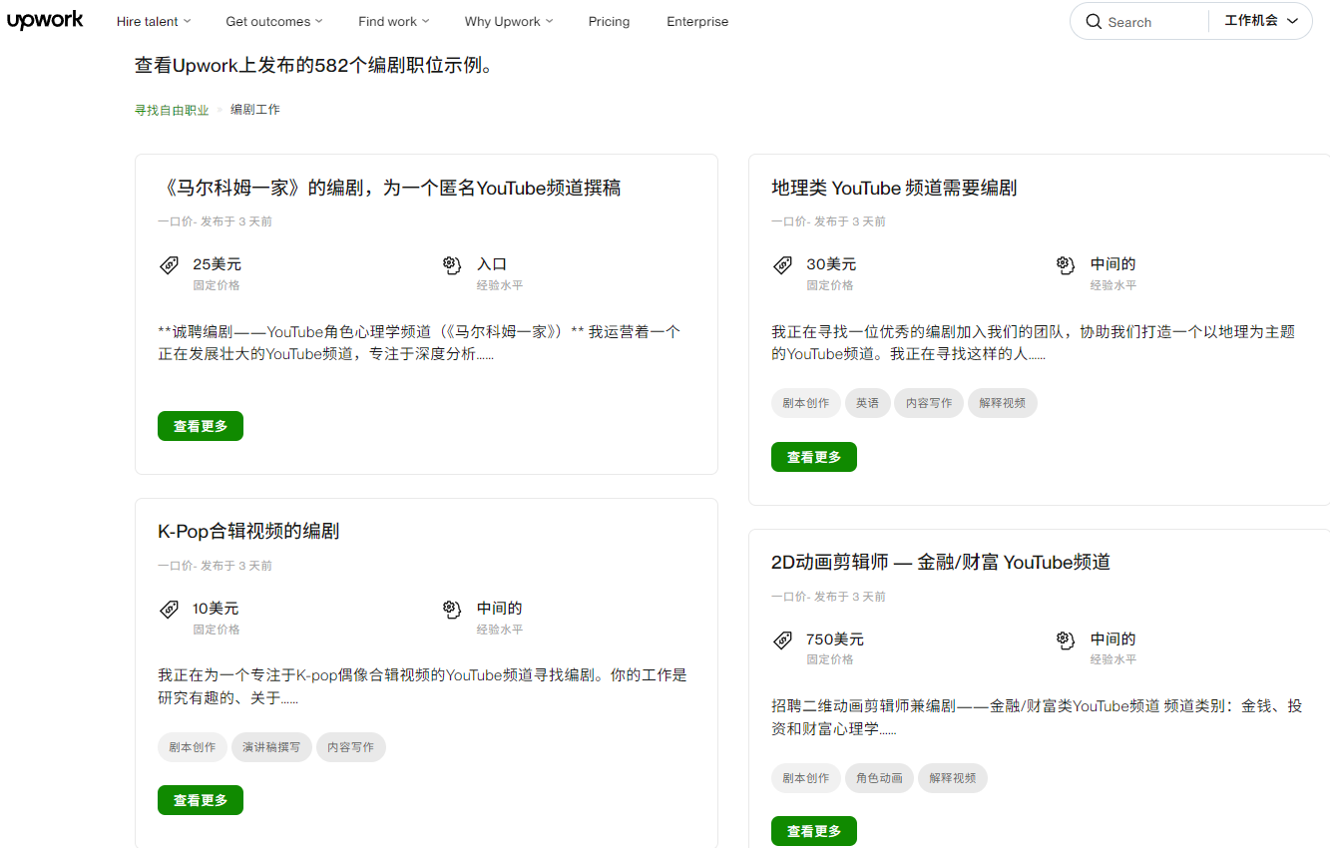
Task: Go to 寻找自由职业 breadcrumb link
Action: click(172, 110)
